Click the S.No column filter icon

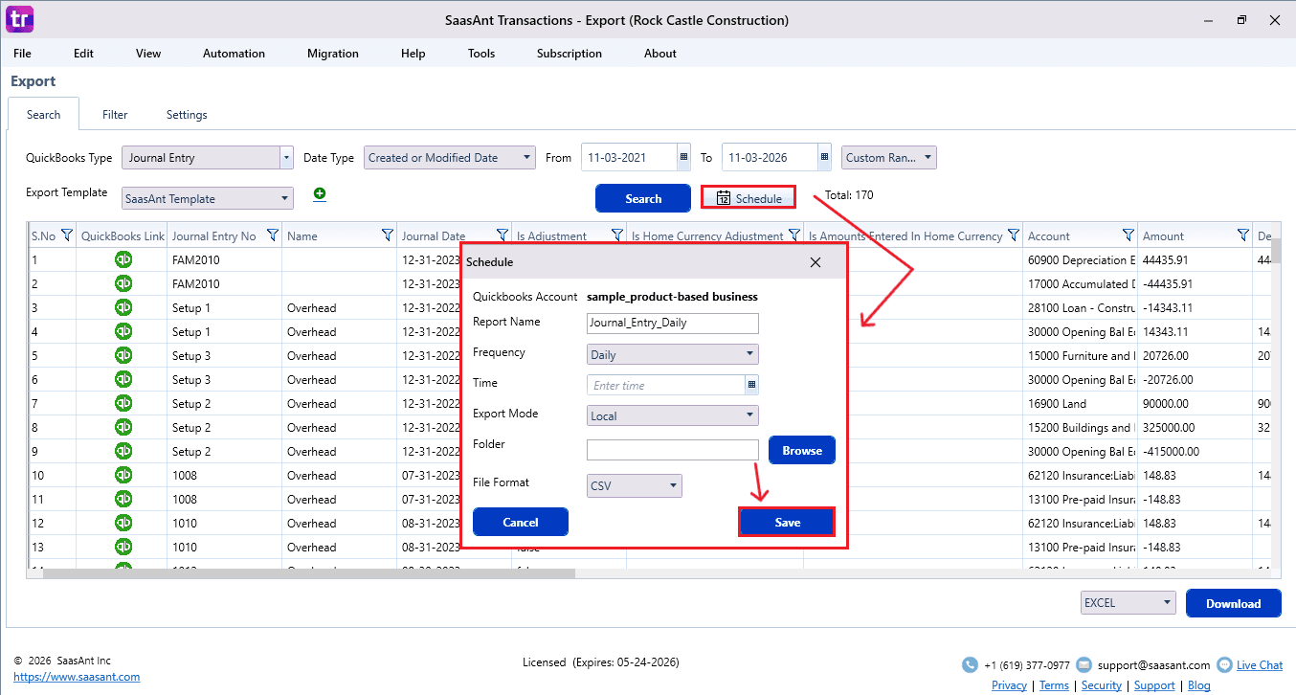click(67, 235)
